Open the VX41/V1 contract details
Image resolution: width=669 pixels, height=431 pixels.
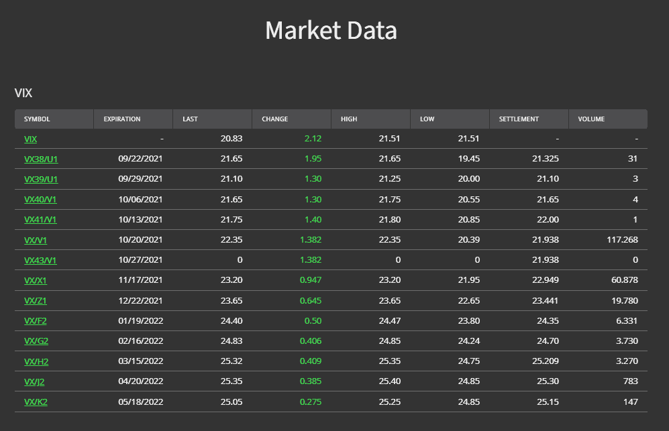40,219
